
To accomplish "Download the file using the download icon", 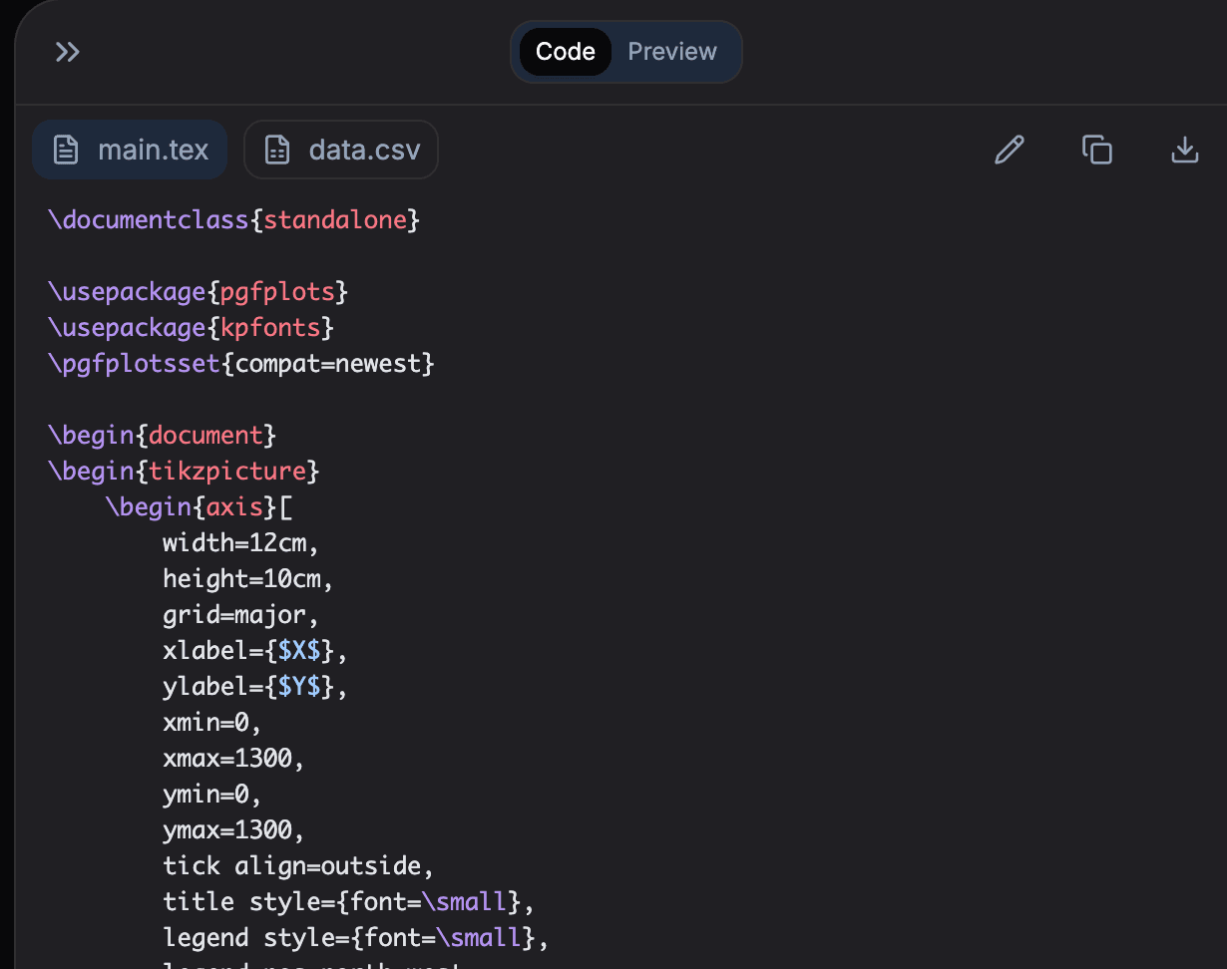I will tap(1184, 151).
